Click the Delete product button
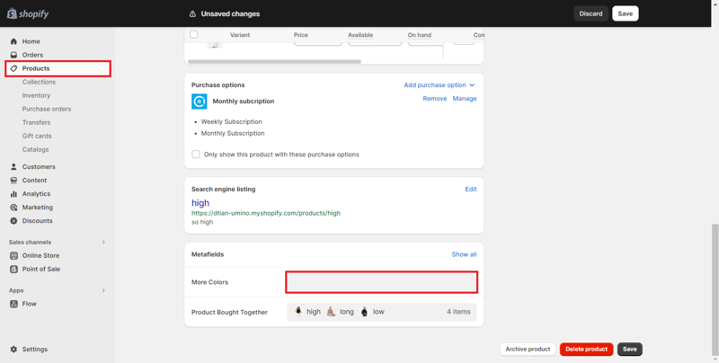719x363 pixels. coord(586,349)
